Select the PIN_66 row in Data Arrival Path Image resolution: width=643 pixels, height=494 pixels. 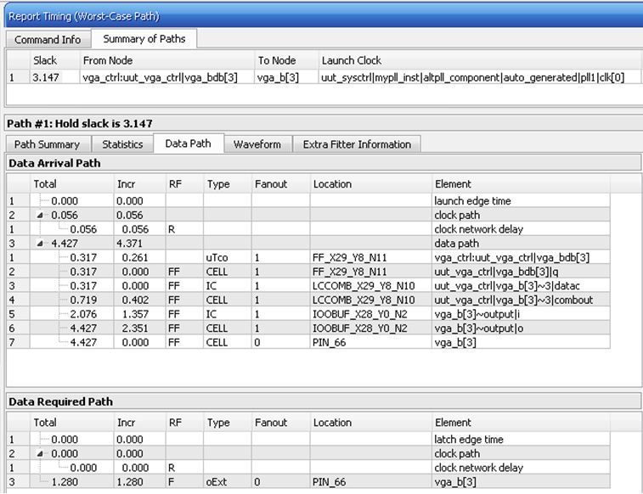click(308, 342)
